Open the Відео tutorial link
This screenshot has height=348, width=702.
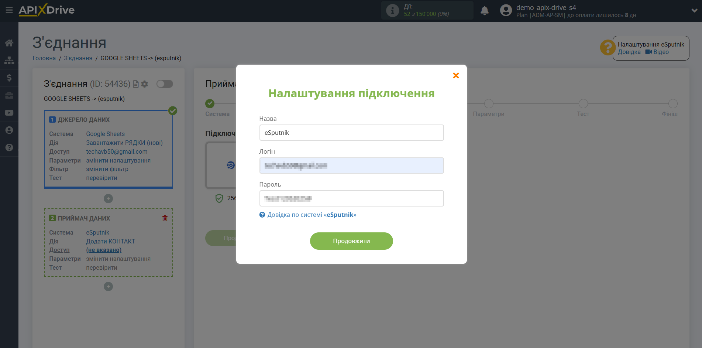click(x=657, y=52)
